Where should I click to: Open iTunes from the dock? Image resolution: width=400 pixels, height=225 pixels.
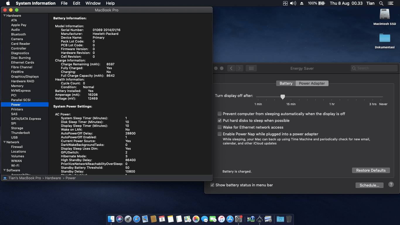tap(221, 219)
